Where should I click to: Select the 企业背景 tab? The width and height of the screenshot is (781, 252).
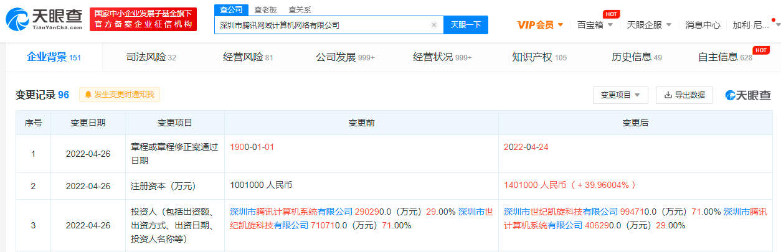(54, 57)
